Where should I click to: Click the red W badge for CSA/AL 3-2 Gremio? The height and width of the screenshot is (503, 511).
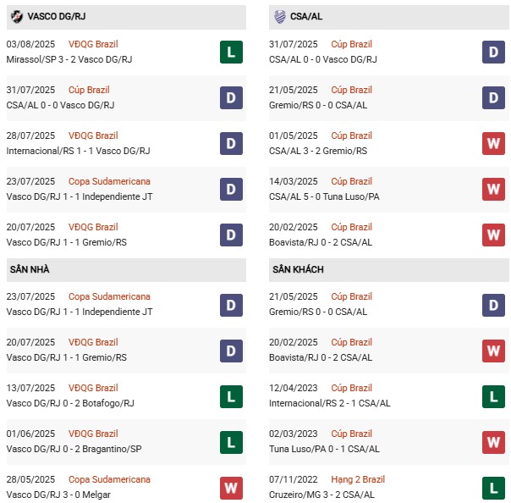(493, 144)
